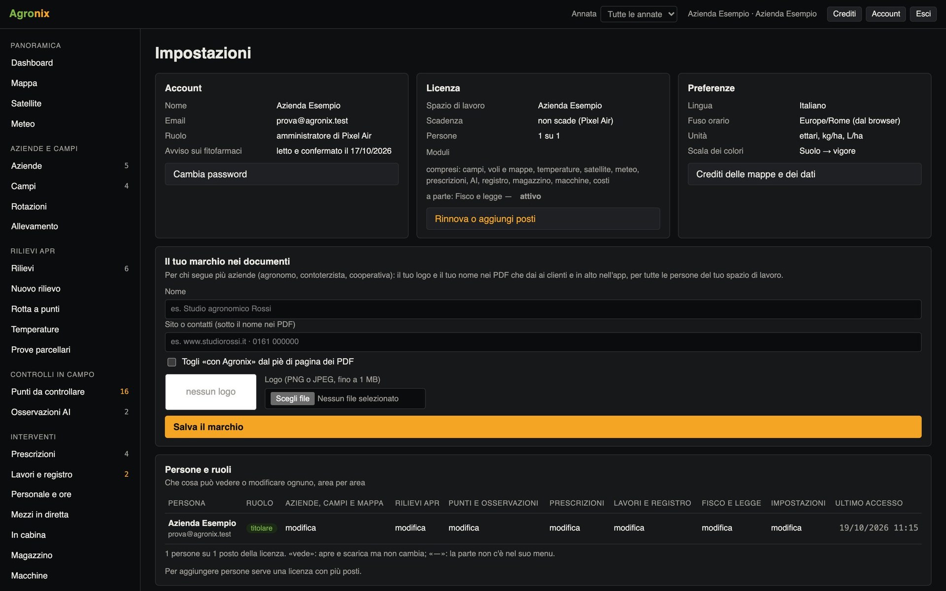Screen dimensions: 946x591
Task: Open the Annata 'Tutte le annate' dropdown
Action: 639,14
